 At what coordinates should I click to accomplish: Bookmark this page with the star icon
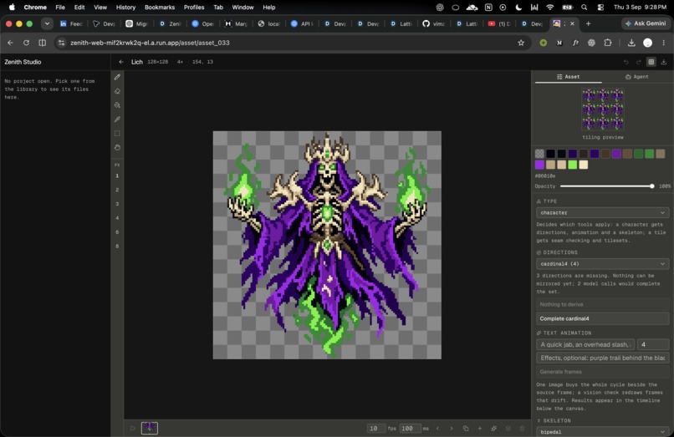tap(521, 43)
